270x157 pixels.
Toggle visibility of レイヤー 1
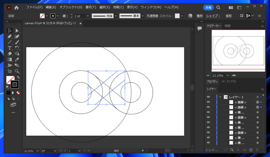point(208,97)
